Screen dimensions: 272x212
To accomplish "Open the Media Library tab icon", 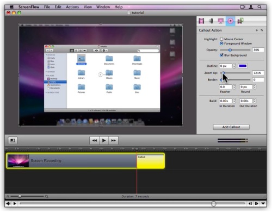I will point(240,21).
